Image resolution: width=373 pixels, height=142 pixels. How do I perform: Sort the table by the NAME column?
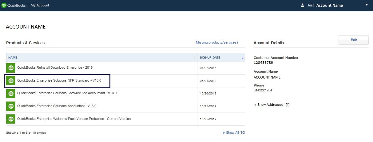tap(101, 57)
